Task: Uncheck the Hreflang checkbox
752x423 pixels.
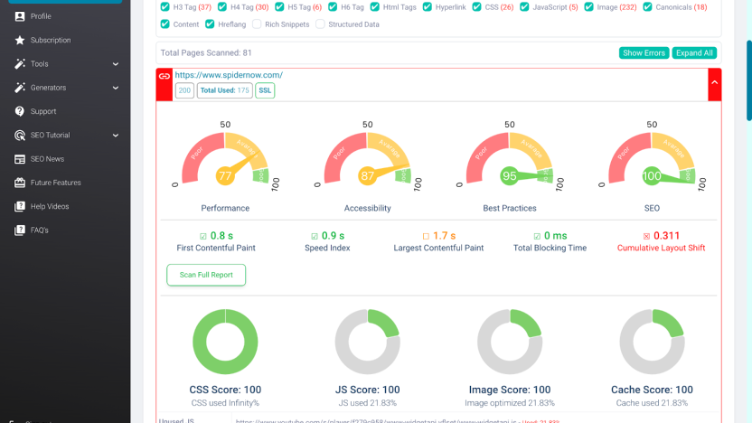Action: click(x=210, y=24)
